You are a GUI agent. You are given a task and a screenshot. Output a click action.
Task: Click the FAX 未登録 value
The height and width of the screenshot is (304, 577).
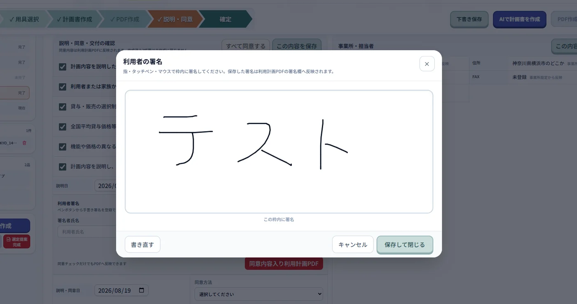coord(519,77)
